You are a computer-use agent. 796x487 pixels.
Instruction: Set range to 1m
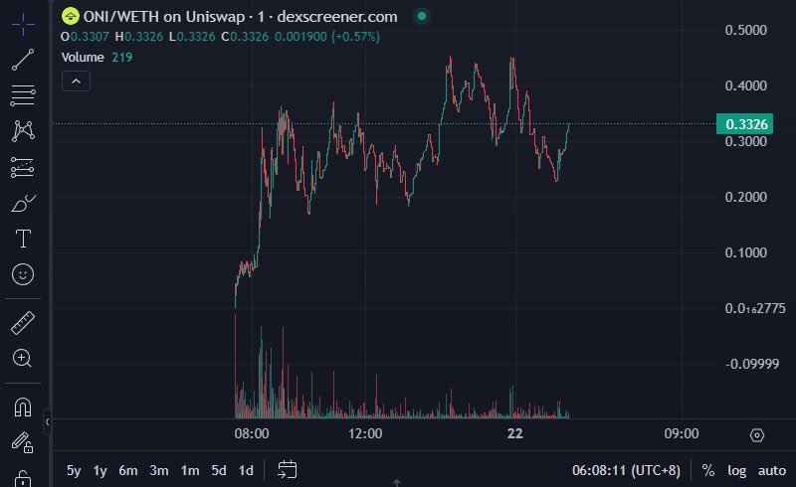(x=190, y=471)
